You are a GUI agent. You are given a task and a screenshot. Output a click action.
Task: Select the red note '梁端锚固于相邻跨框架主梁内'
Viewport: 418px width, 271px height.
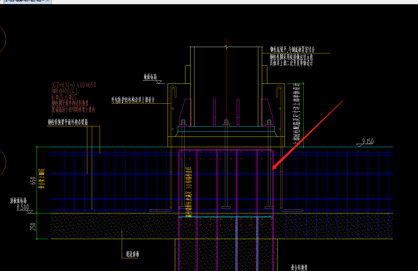[x=73, y=109]
